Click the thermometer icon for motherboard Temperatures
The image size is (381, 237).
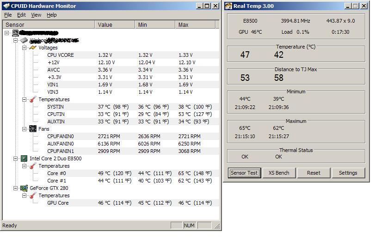click(33, 99)
